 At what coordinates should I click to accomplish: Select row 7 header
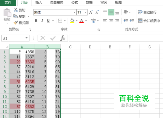pos(5,82)
